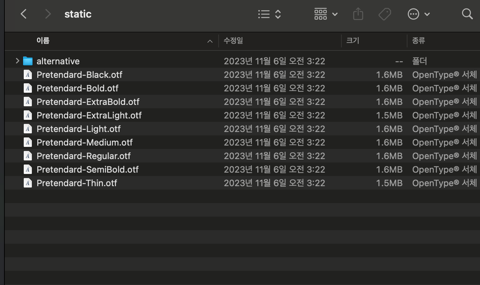The height and width of the screenshot is (285, 480).
Task: Click the Pretendard-Bold.otf font file icon
Action: coord(28,88)
